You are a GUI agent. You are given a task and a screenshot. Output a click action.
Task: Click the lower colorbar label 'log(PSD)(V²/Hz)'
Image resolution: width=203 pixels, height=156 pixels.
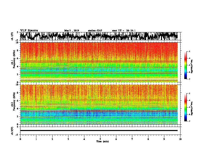click(192, 108)
